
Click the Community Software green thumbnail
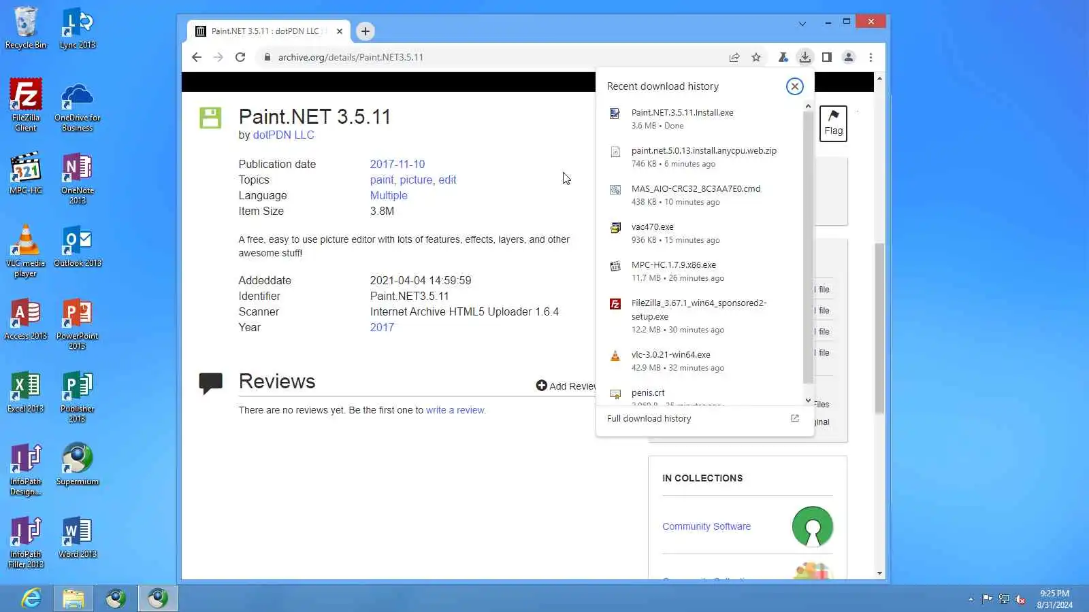click(812, 526)
